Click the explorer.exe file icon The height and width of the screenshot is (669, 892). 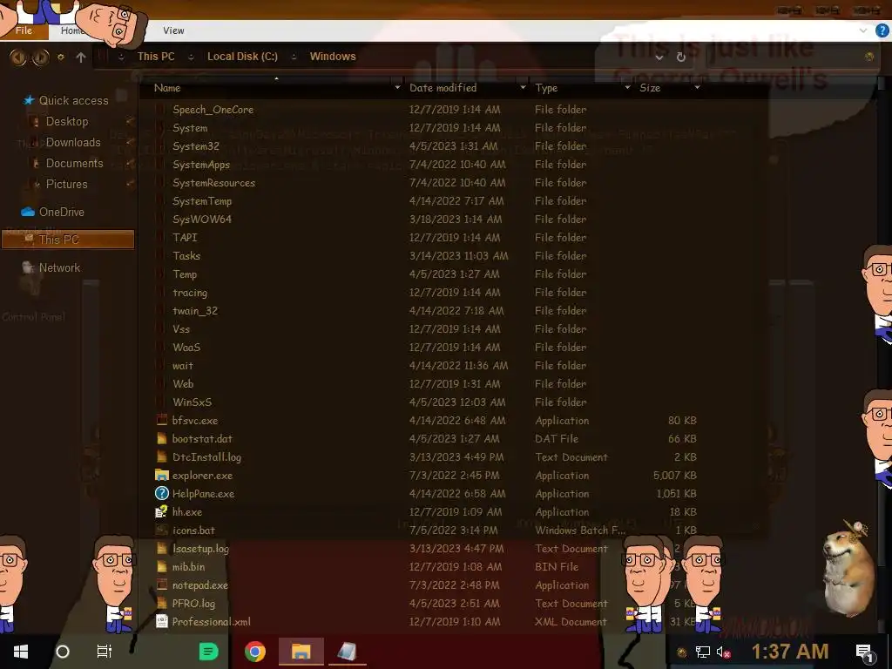pyautogui.click(x=162, y=475)
